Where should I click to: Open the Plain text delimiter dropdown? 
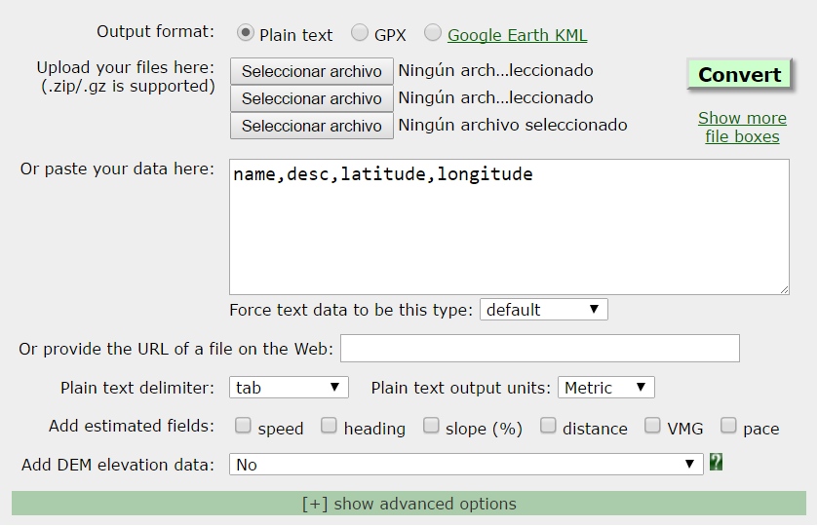pyautogui.click(x=289, y=388)
